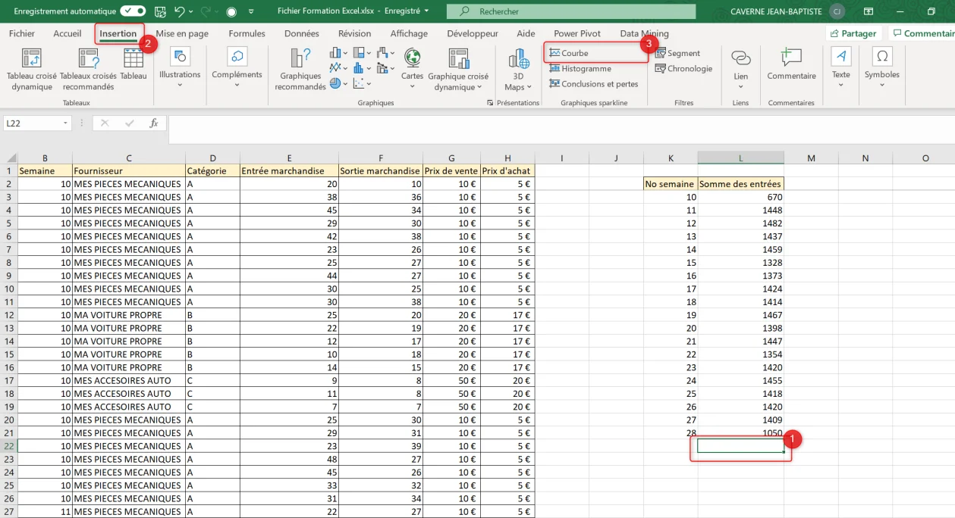Click the Partager button
The width and height of the screenshot is (955, 518).
click(853, 33)
